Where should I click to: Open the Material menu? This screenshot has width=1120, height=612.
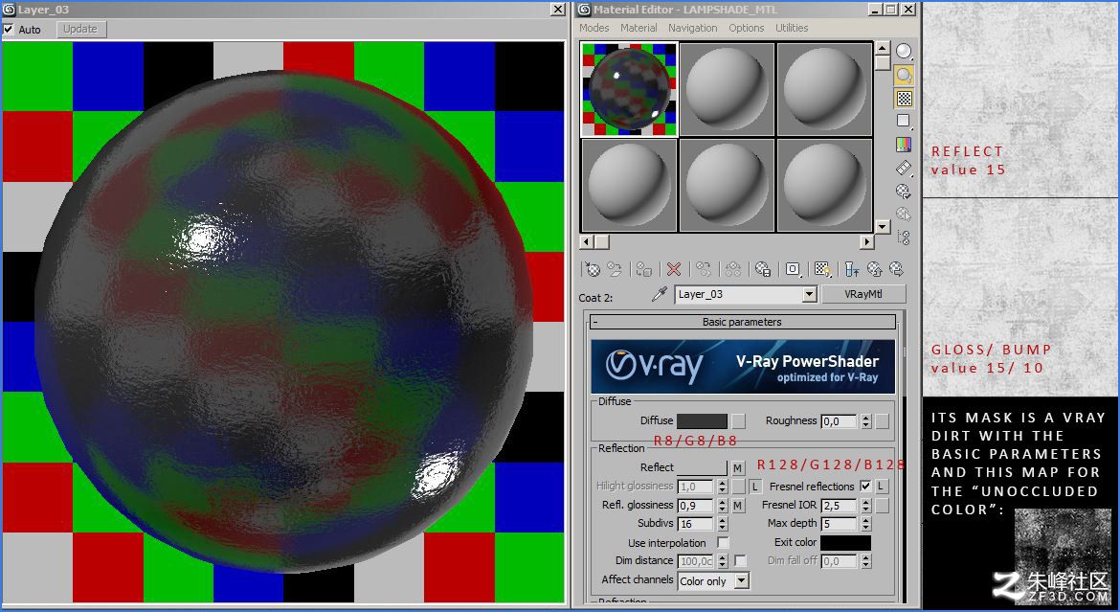[x=638, y=28]
